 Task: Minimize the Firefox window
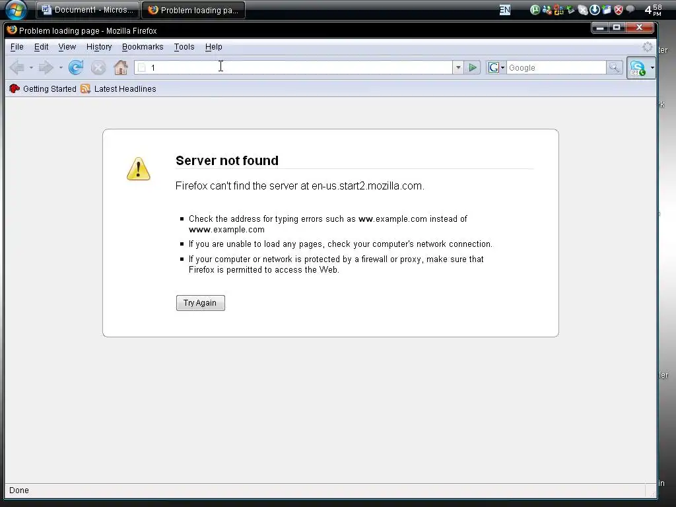pos(599,27)
